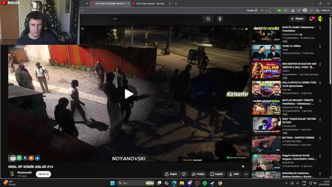Viewport: 332px width, 187px height.
Task: Open YouTube notifications bell
Action: pyautogui.click(x=311, y=19)
